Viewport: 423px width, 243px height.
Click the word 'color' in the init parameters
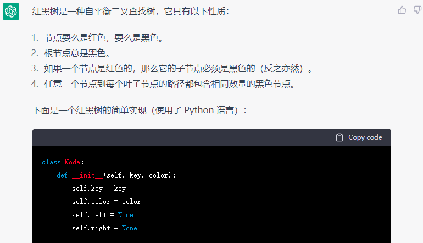159,175
